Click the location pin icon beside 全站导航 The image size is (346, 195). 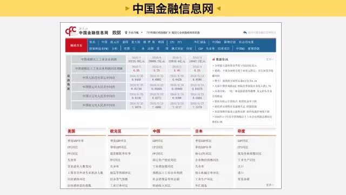(x=126, y=32)
